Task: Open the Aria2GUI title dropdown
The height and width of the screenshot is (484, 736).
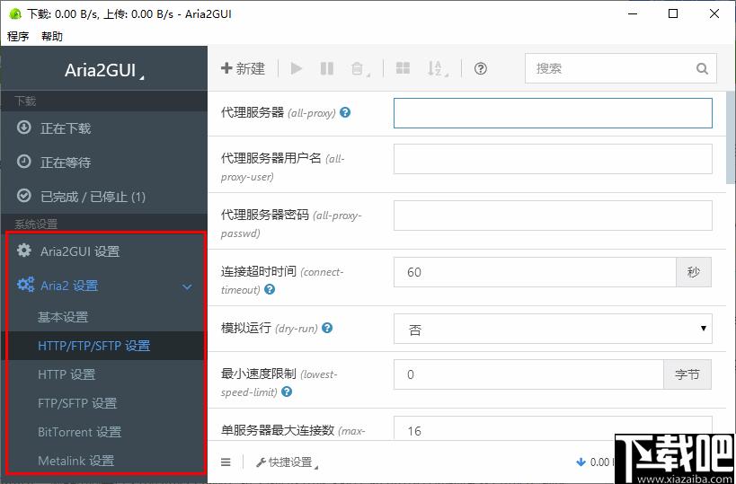Action: 103,70
